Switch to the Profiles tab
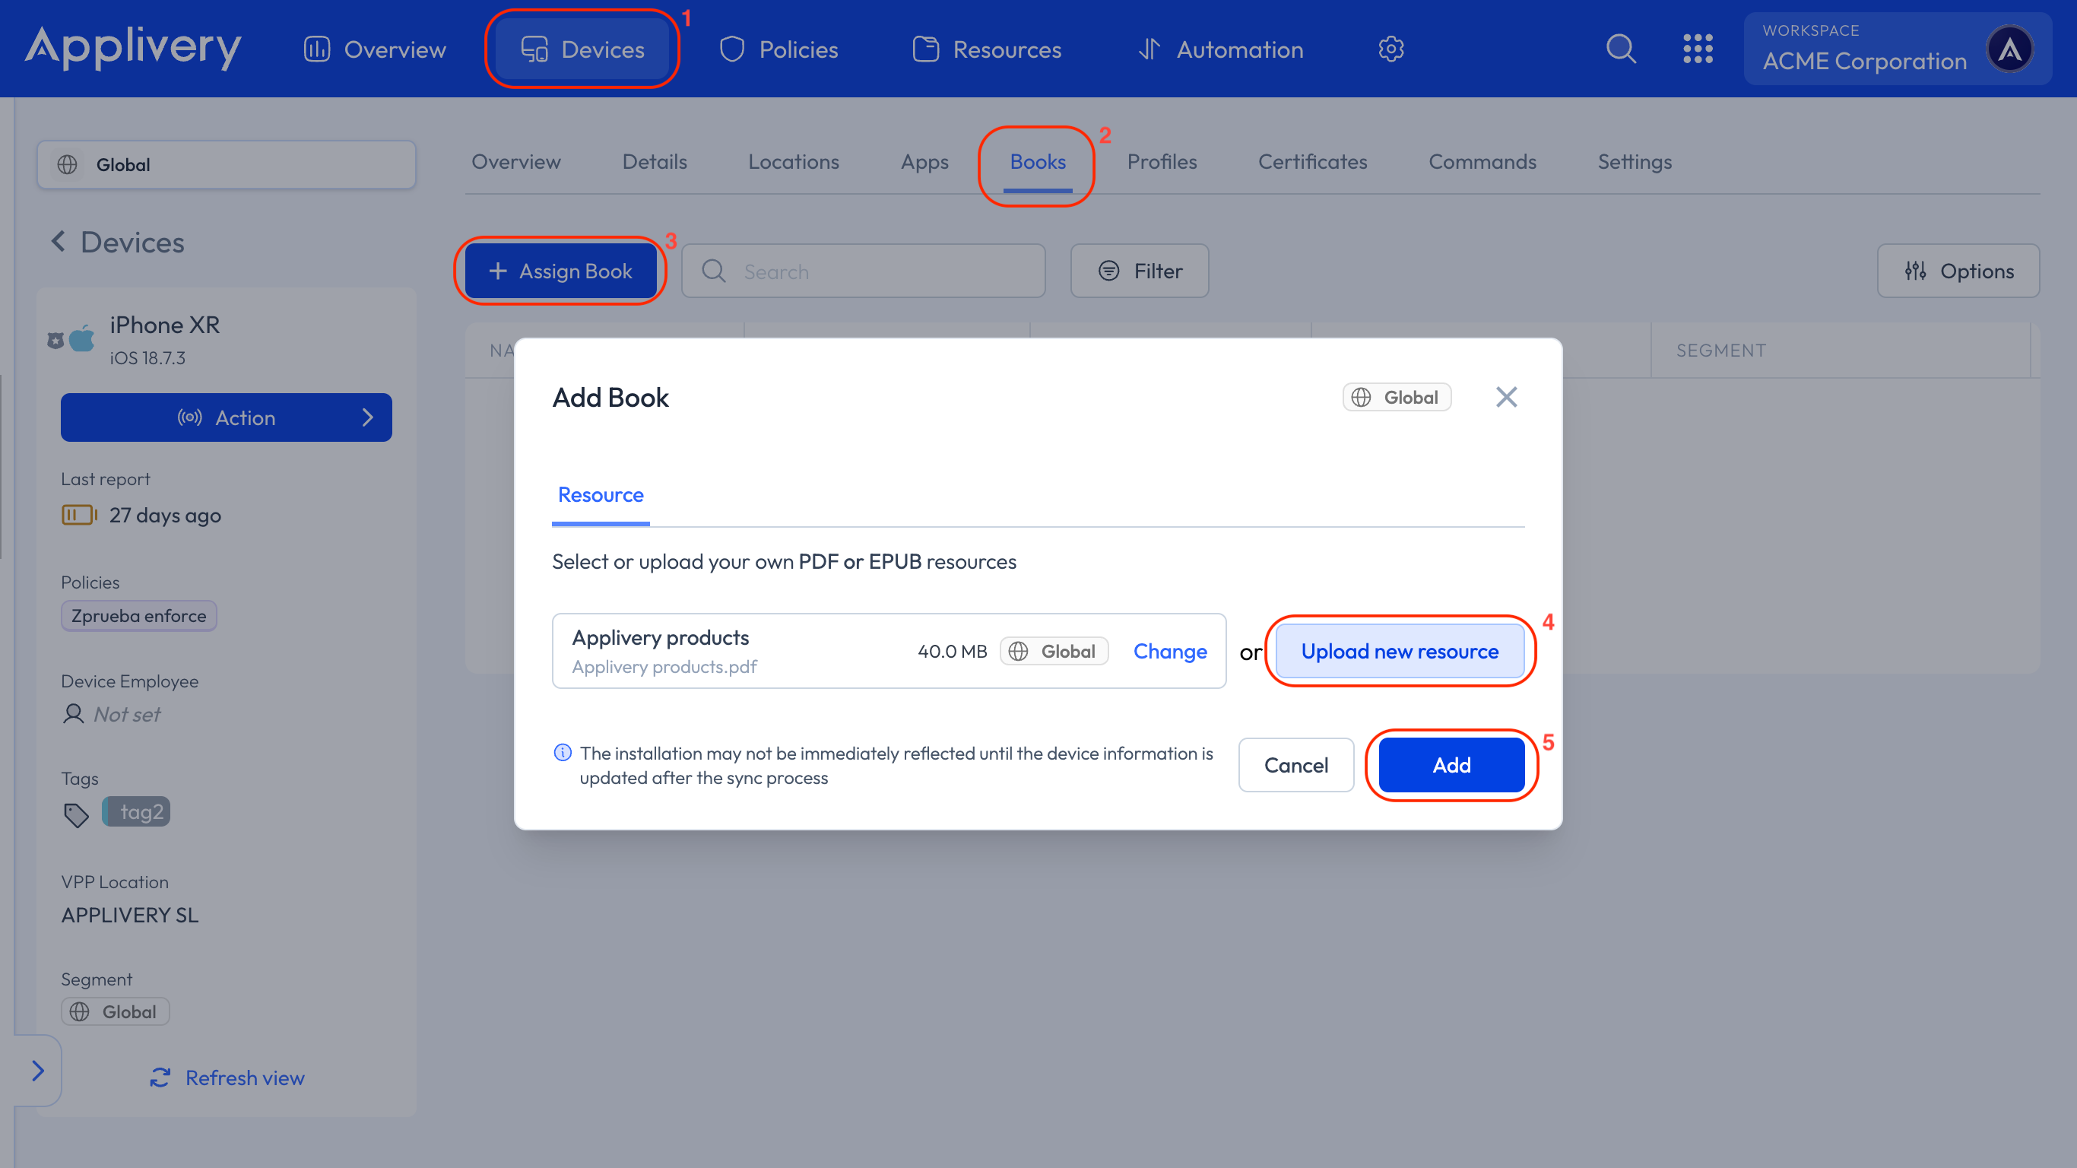The width and height of the screenshot is (2077, 1168). [1162, 161]
